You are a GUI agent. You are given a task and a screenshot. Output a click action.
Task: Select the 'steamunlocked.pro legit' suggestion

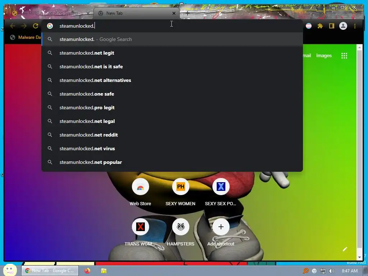tap(172, 107)
